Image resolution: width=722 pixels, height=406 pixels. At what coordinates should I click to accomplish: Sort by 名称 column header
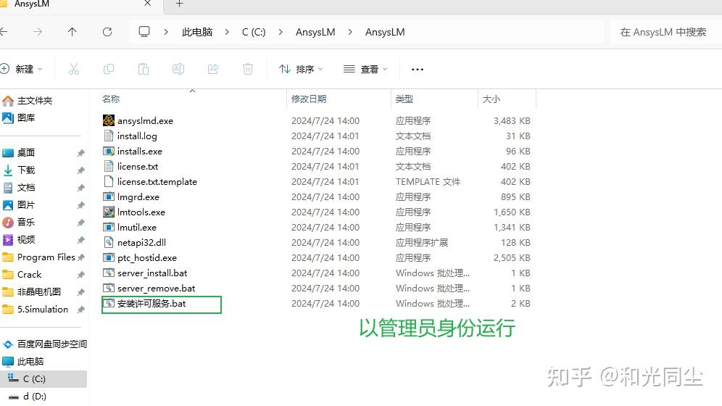pos(110,99)
